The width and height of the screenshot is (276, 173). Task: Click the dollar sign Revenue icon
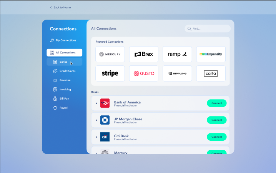(x=55, y=80)
